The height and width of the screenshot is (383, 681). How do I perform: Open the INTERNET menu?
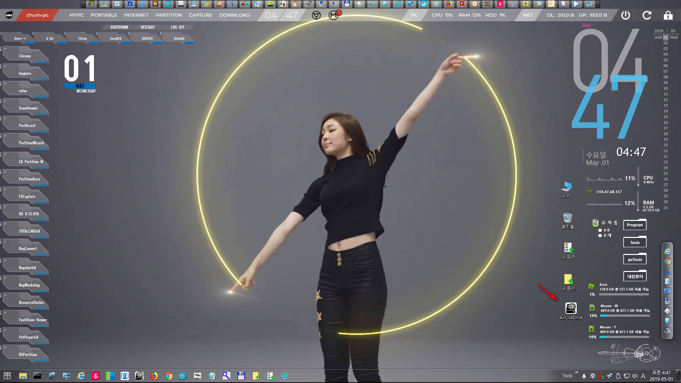coord(136,15)
